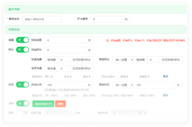Image resolution: width=192 pixels, height=127 pixels.
Task: Toggle the 储值 switch off
Action: [22, 40]
